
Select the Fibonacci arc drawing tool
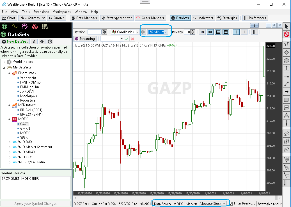(x=286, y=159)
